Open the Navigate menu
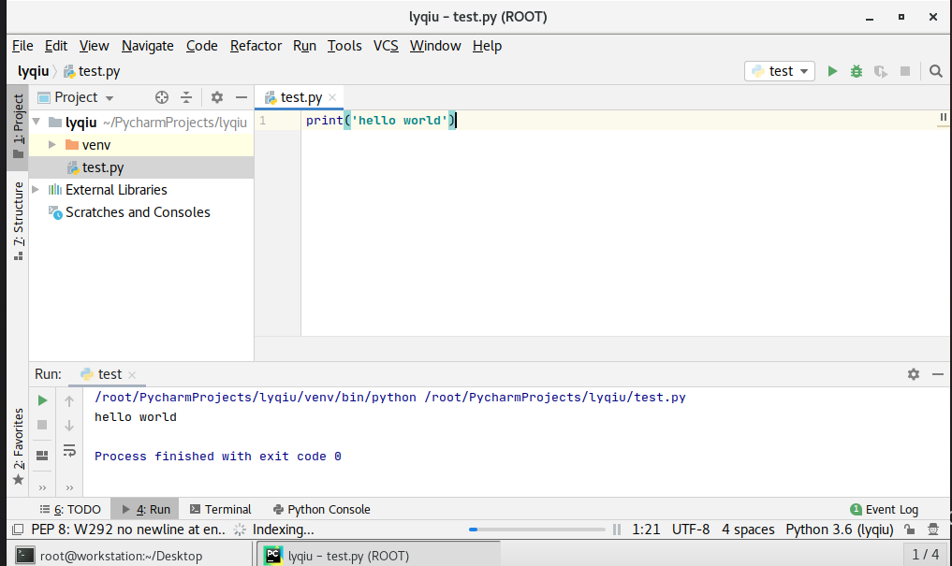Viewport: 952px width, 566px height. coord(148,46)
